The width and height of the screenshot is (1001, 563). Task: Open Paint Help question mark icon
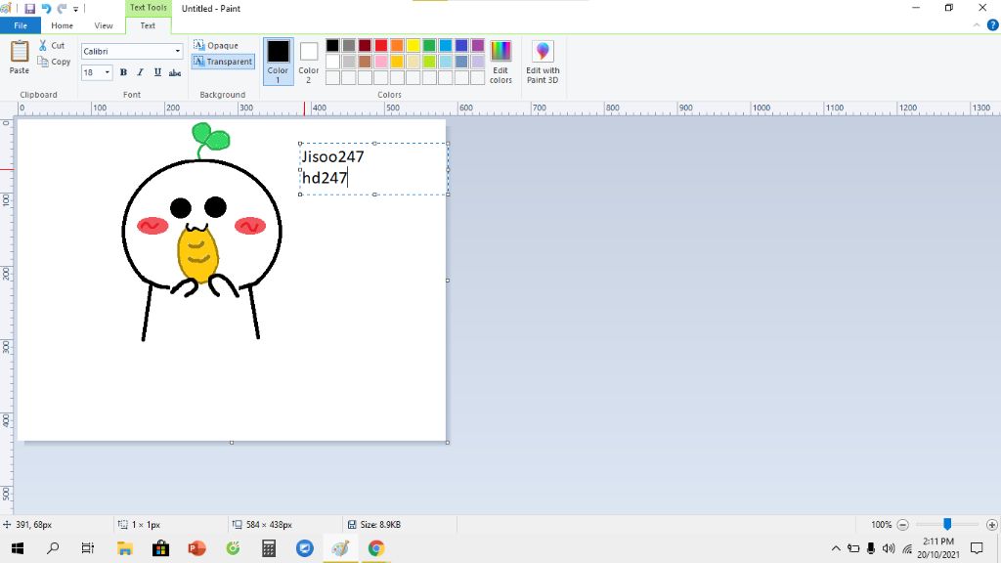tap(993, 25)
